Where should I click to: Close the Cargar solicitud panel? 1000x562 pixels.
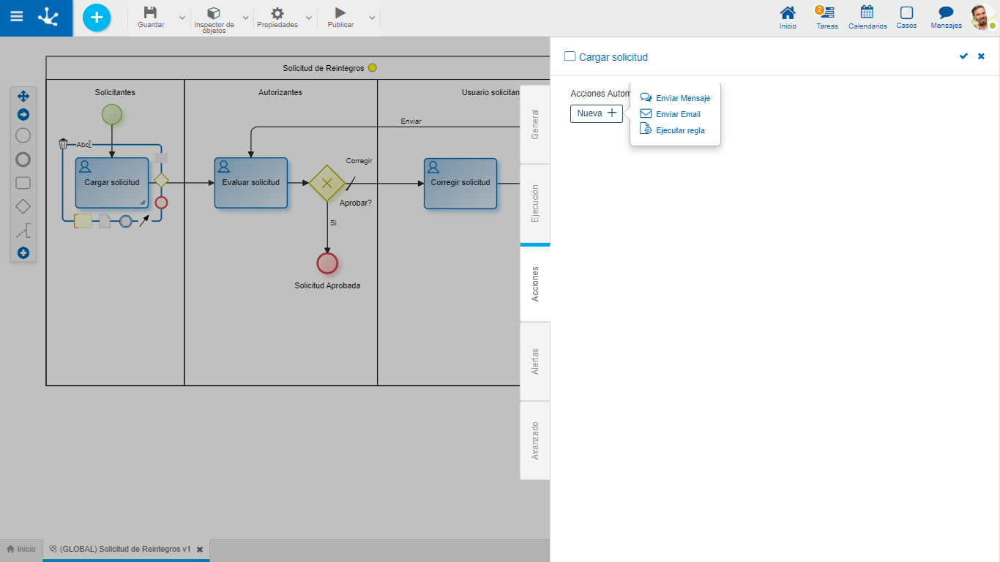tap(981, 56)
